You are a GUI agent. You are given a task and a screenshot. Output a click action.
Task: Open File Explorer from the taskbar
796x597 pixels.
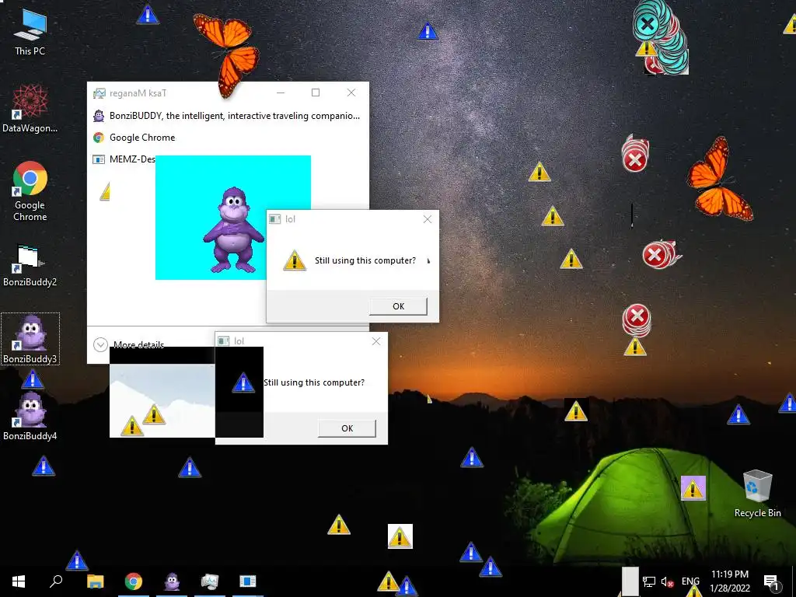tap(95, 581)
